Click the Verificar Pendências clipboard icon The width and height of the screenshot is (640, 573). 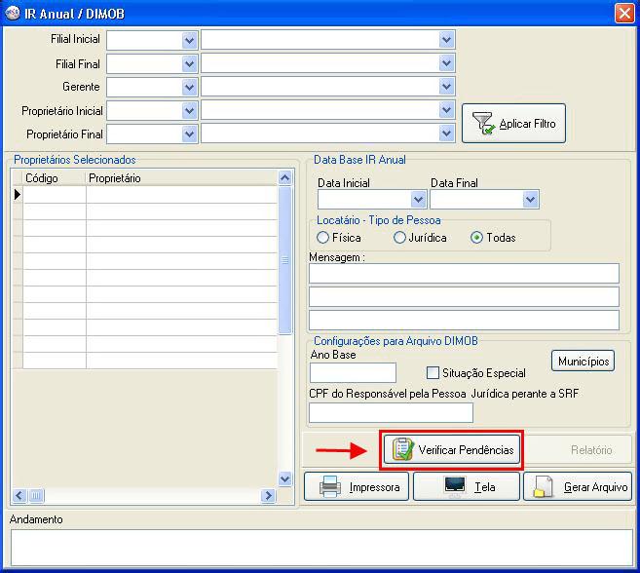tap(401, 449)
